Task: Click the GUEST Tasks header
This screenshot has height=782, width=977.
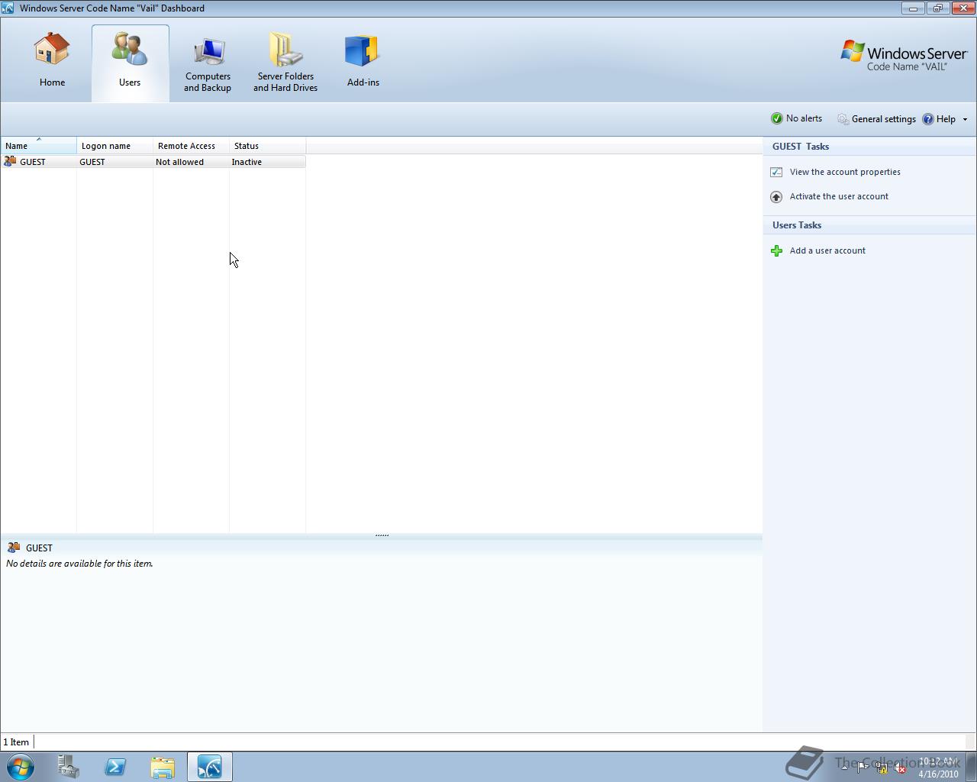Action: pyautogui.click(x=801, y=147)
